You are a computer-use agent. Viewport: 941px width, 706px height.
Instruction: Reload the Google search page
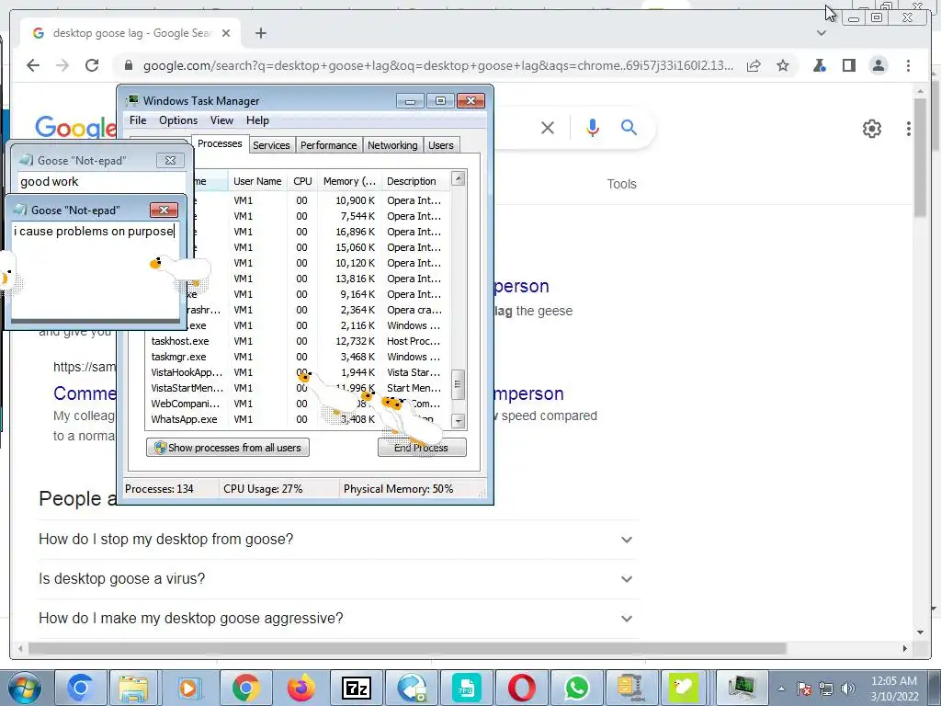click(92, 65)
